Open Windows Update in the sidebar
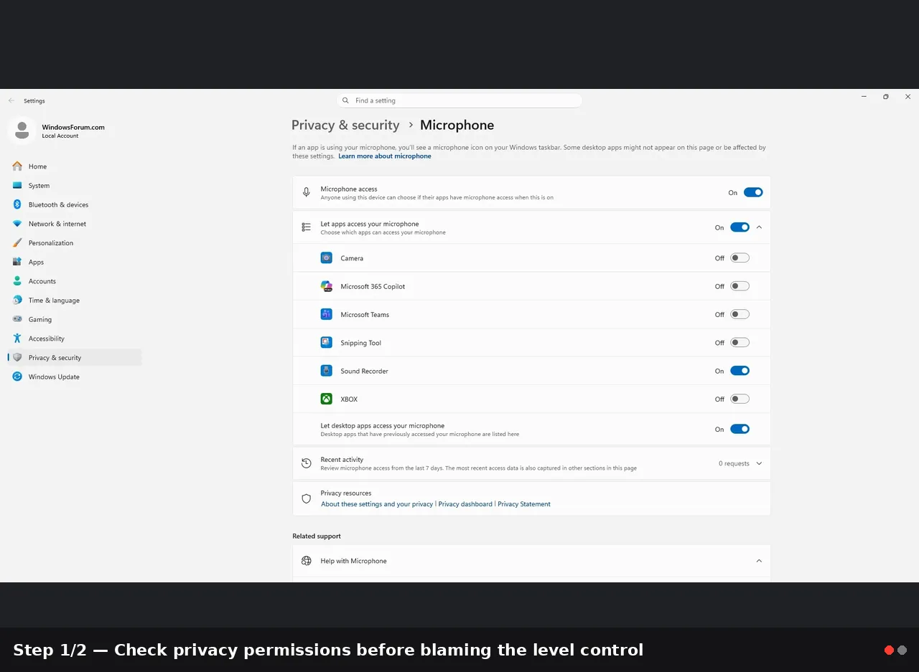This screenshot has width=919, height=672. pyautogui.click(x=75, y=377)
